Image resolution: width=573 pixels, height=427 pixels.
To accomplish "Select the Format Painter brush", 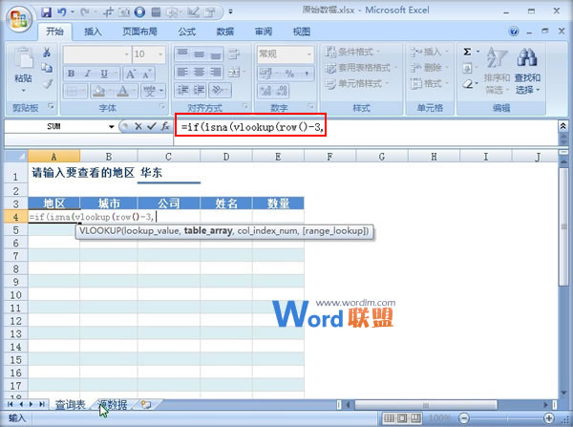I will 47,84.
